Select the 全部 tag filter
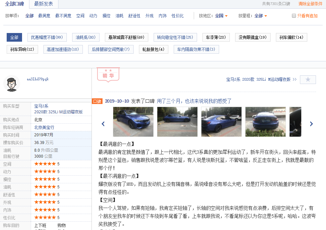Viewport: 326px width, 230px height. click(14, 37)
